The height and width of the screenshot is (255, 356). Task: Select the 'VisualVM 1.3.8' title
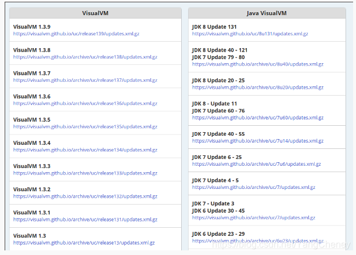click(x=32, y=50)
